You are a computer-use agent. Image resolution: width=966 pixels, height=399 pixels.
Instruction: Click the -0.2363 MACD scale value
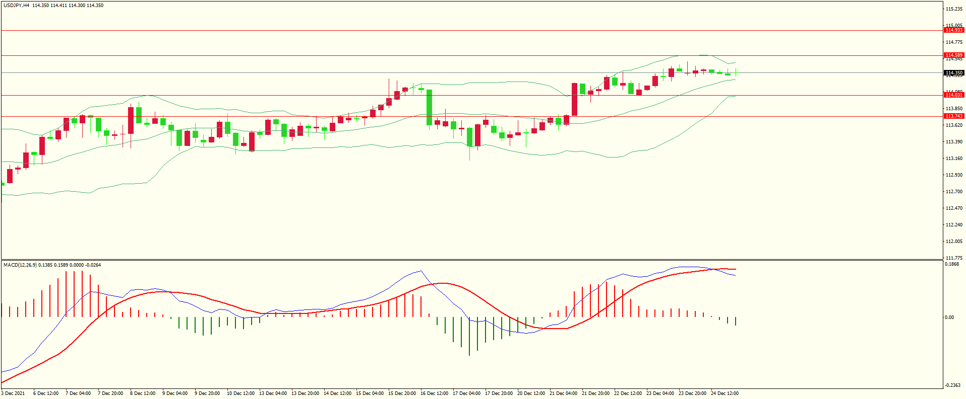953,385
